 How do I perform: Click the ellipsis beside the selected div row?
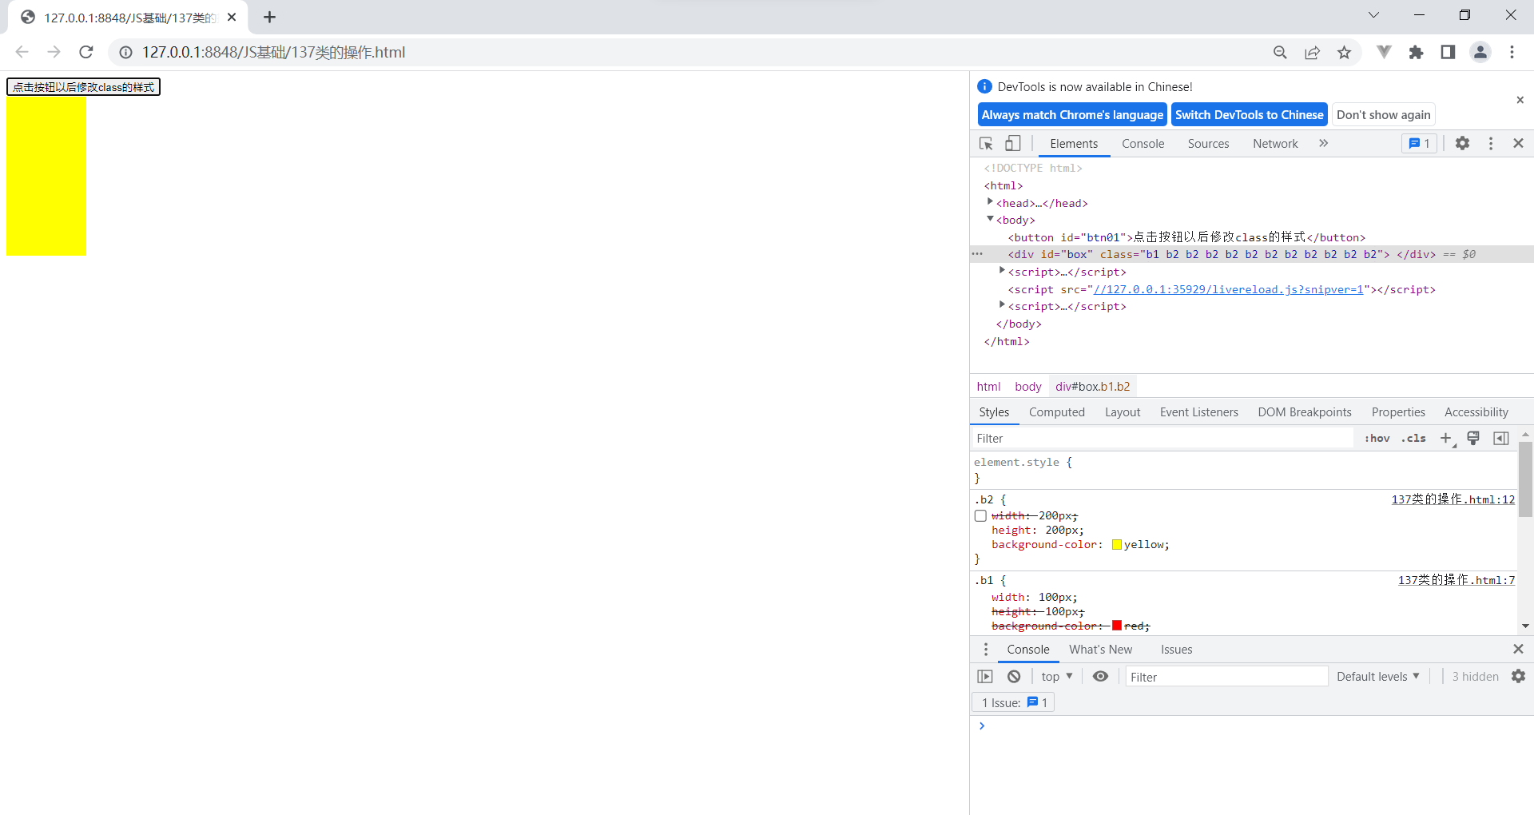(977, 254)
